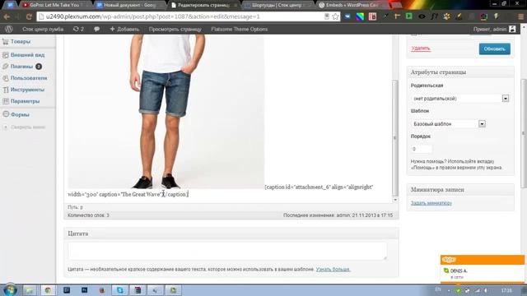This screenshot has height=296, width=527.
Task: Open Сток центр site name menu
Action: [43, 30]
